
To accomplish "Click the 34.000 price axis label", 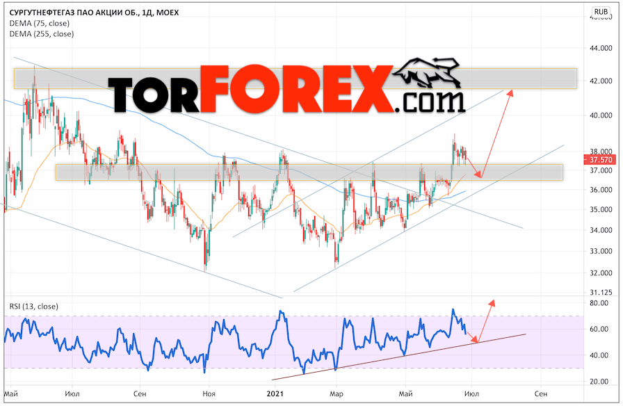I will click(601, 230).
